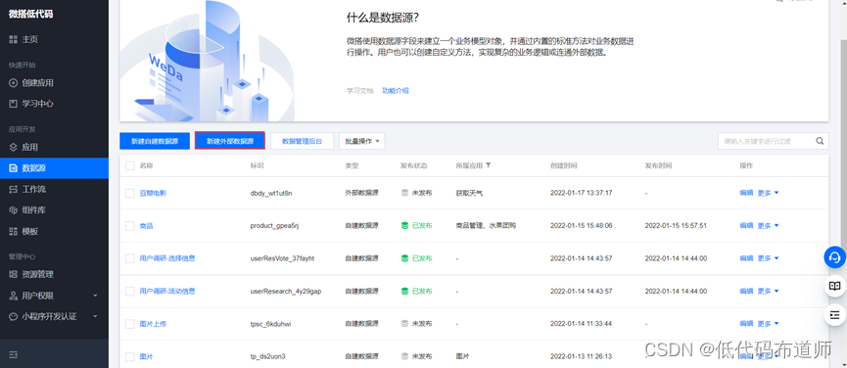This screenshot has width=847, height=368.
Task: Click the gray status icon in 图片上传 row
Action: click(404, 324)
